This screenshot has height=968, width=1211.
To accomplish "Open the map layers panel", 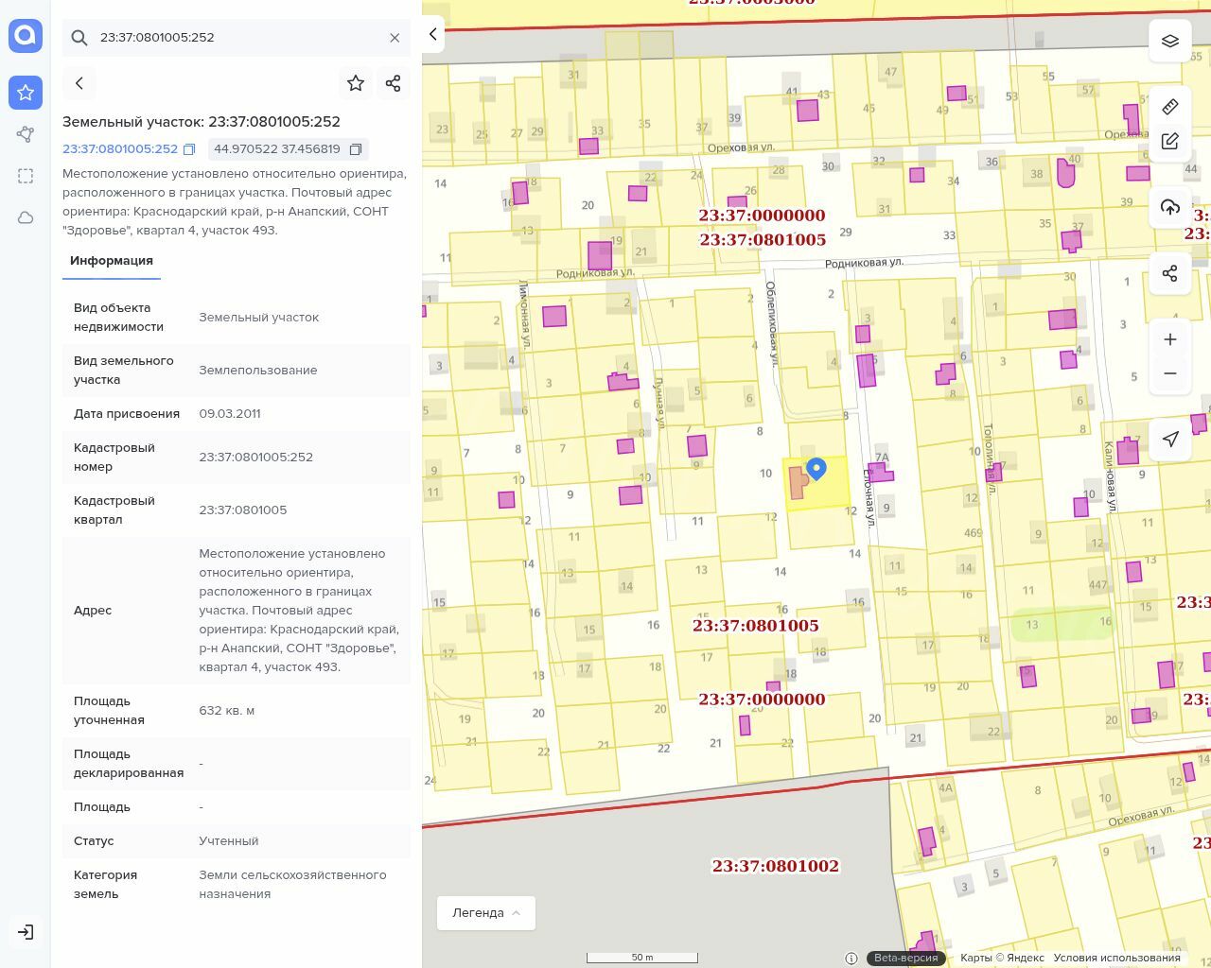I will click(x=1169, y=41).
